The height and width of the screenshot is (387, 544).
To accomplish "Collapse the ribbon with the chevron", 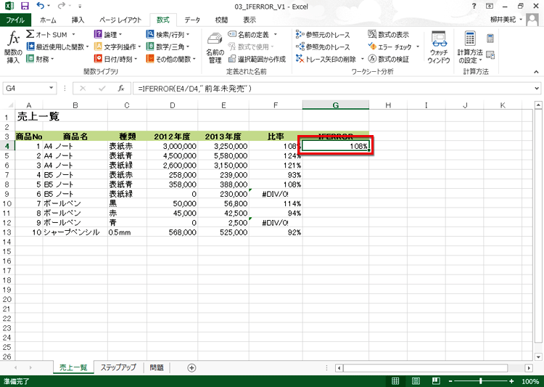I will point(536,72).
